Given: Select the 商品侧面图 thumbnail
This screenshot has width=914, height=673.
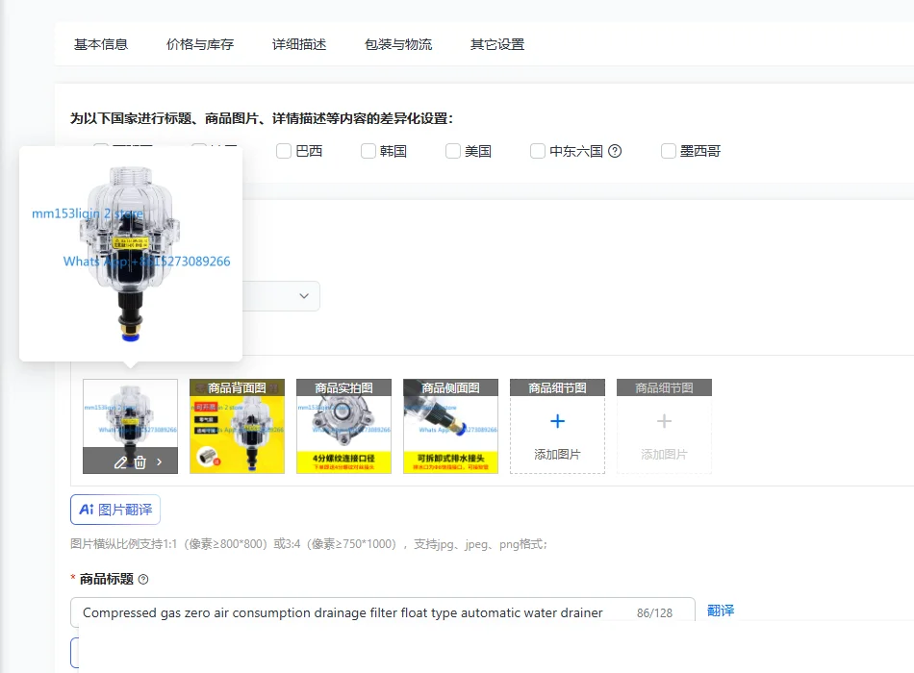Looking at the screenshot, I should click(x=450, y=427).
